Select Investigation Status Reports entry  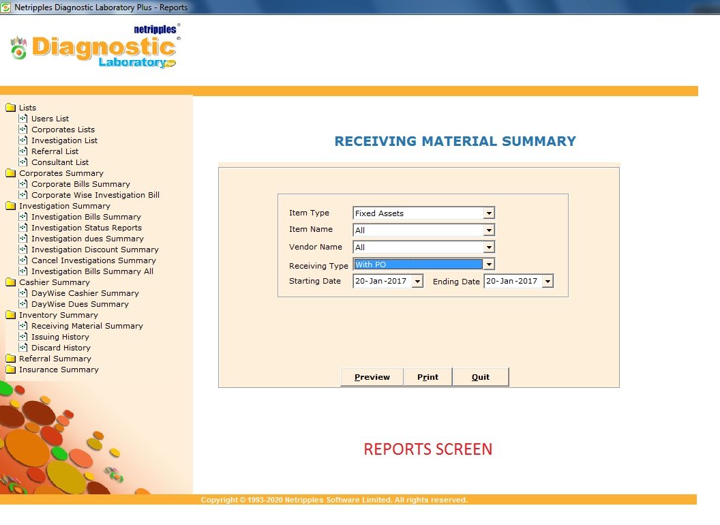pyautogui.click(x=87, y=228)
